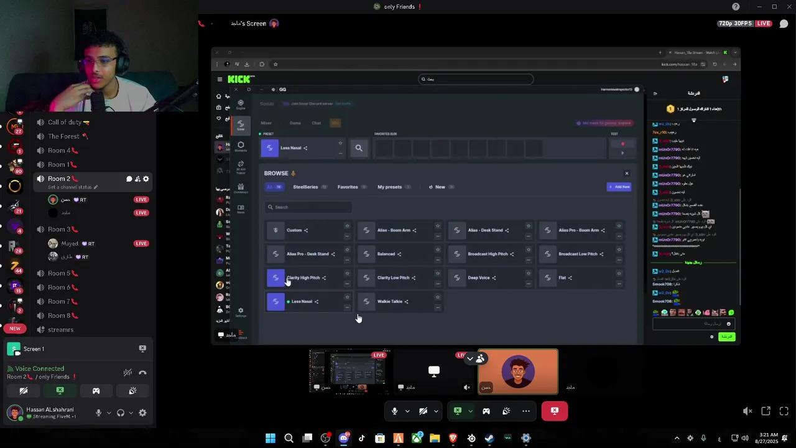Open Xbox app from the taskbar
The width and height of the screenshot is (796, 448).
tap(417, 439)
